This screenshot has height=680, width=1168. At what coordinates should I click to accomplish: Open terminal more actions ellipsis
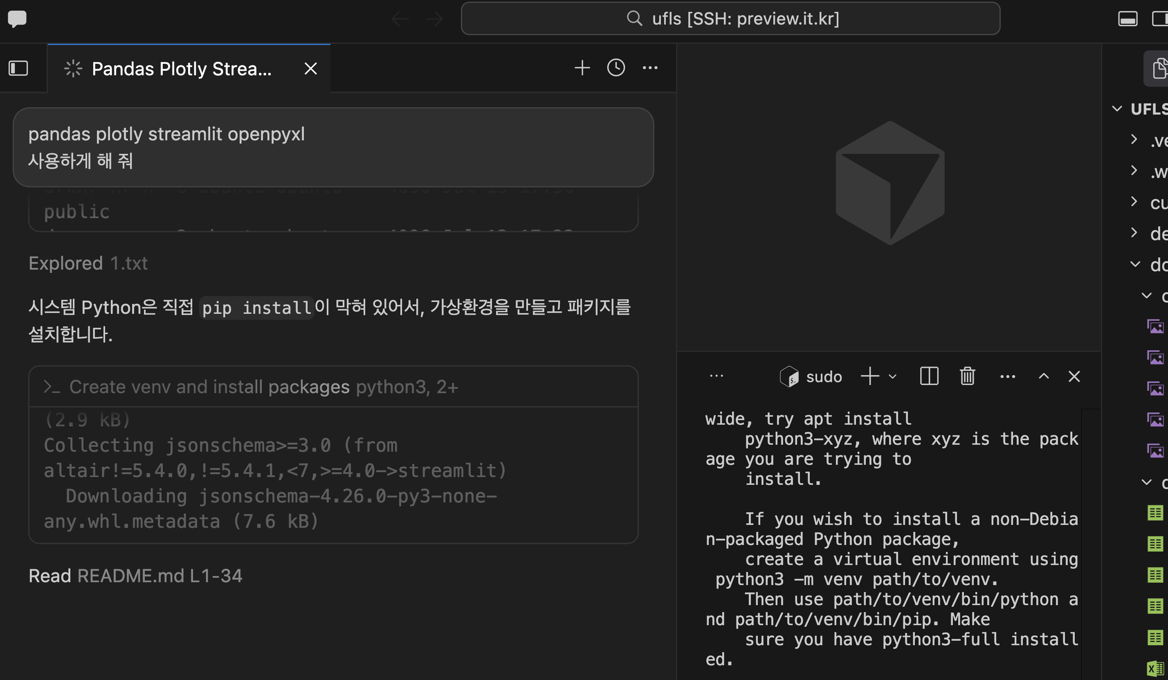pos(1008,376)
